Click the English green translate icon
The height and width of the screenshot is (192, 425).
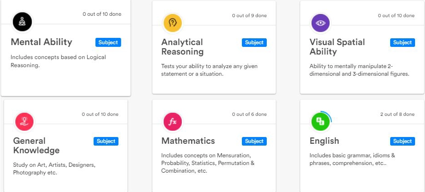point(321,121)
